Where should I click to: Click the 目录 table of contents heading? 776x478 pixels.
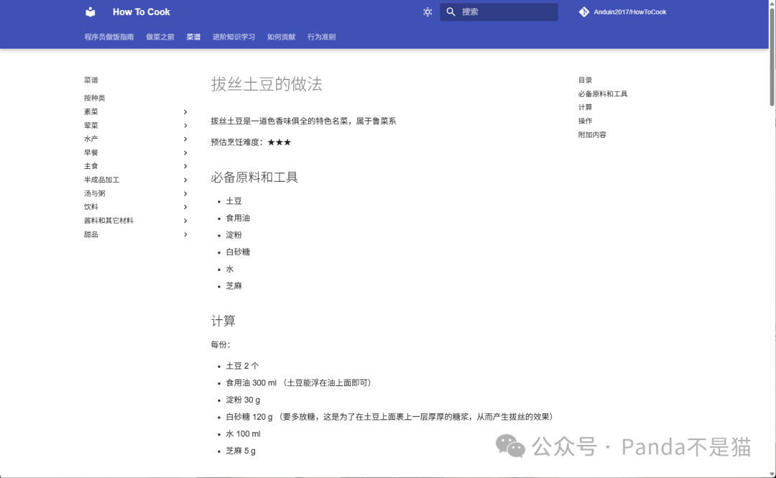[585, 81]
